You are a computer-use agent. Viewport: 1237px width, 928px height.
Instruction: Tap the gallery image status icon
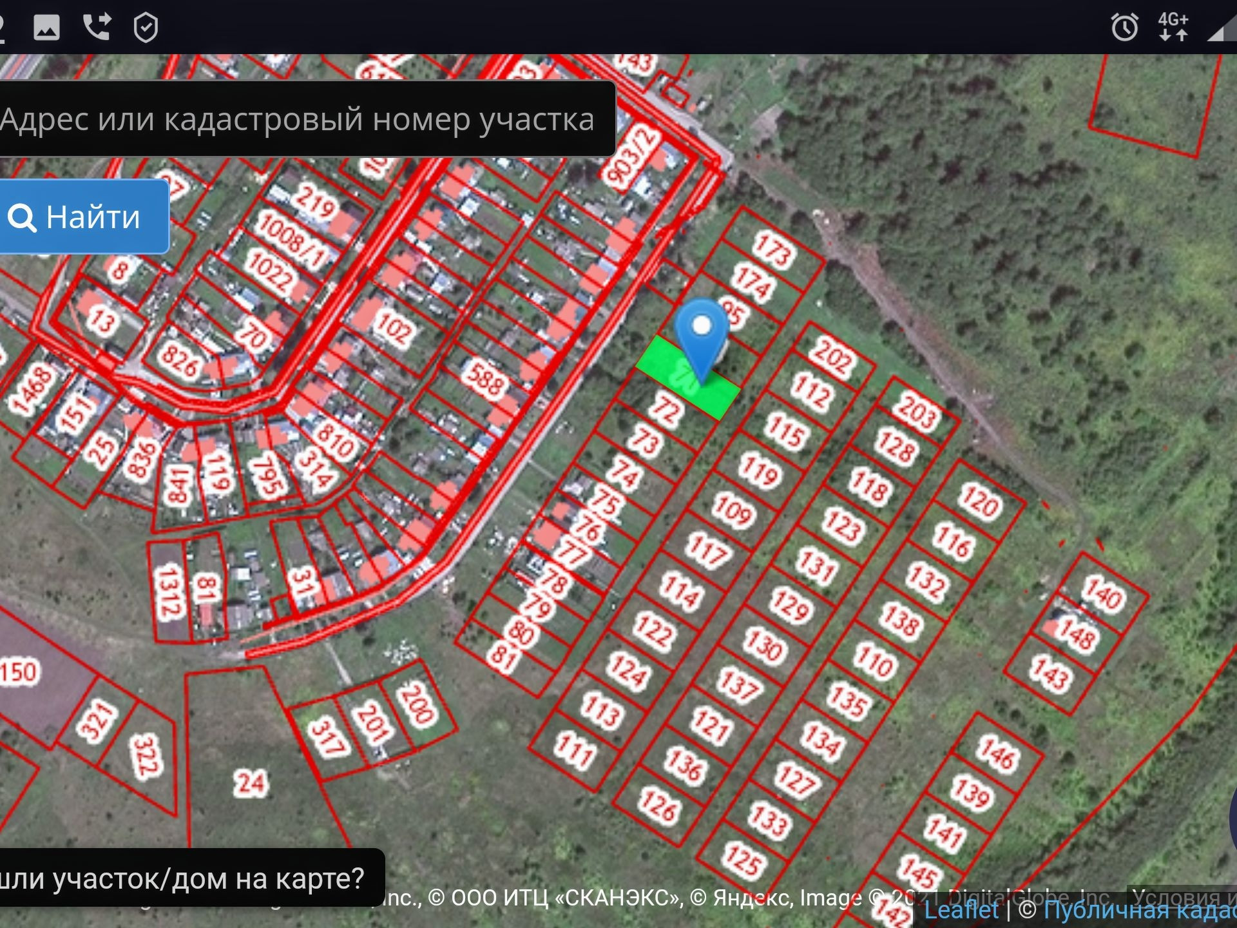[x=46, y=27]
